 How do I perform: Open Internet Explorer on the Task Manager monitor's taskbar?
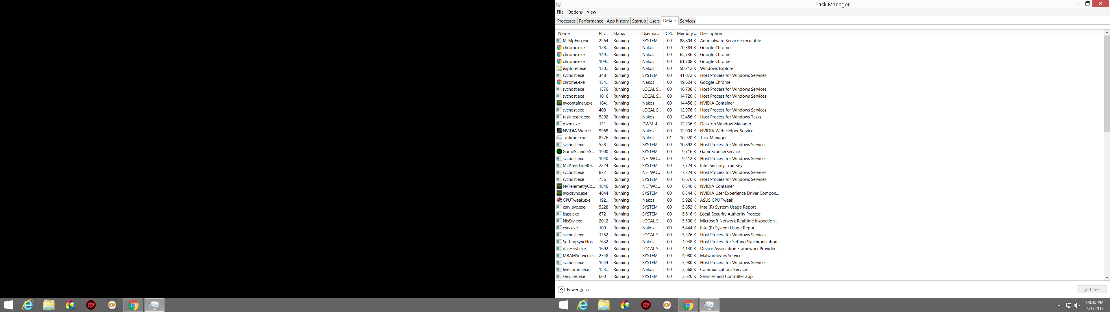(582, 305)
